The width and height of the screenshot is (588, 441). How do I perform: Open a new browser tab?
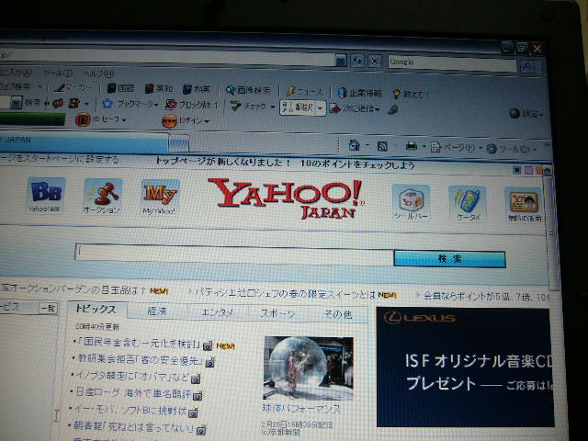click(179, 143)
